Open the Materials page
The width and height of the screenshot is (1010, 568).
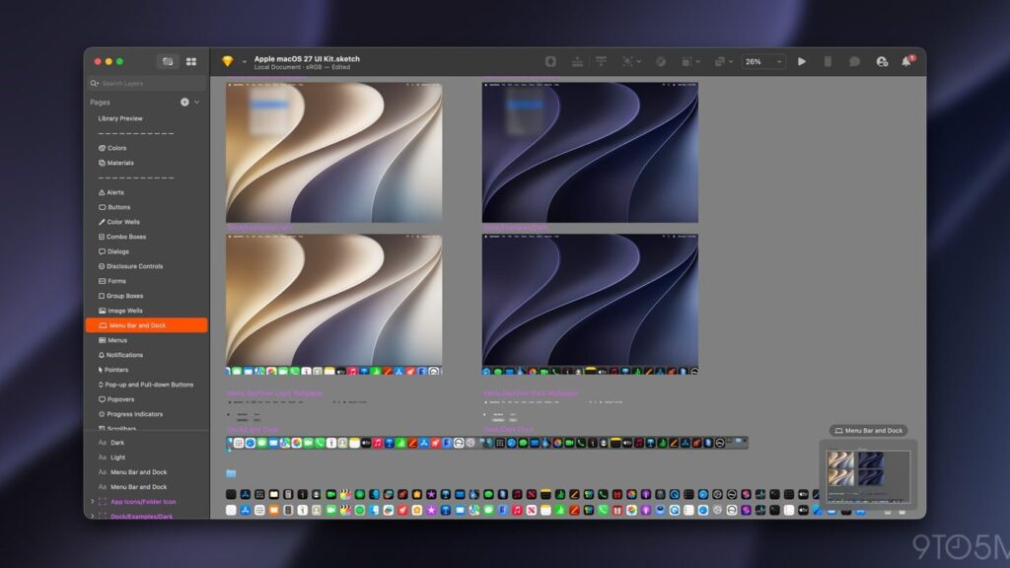(116, 163)
